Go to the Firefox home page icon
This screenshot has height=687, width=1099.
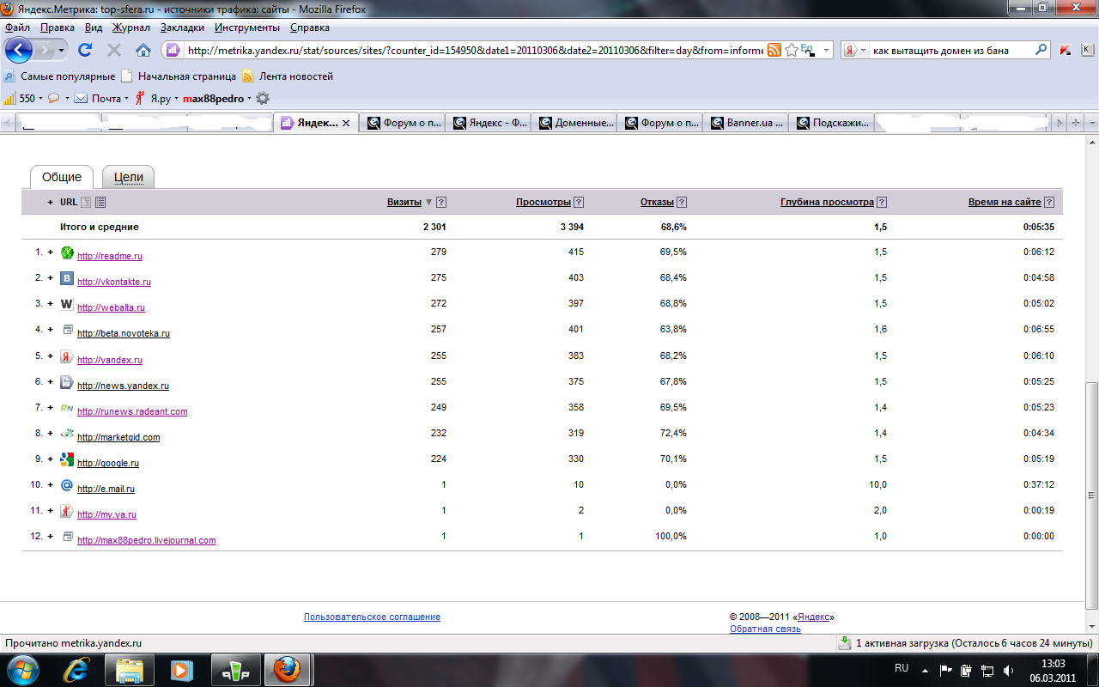click(143, 50)
